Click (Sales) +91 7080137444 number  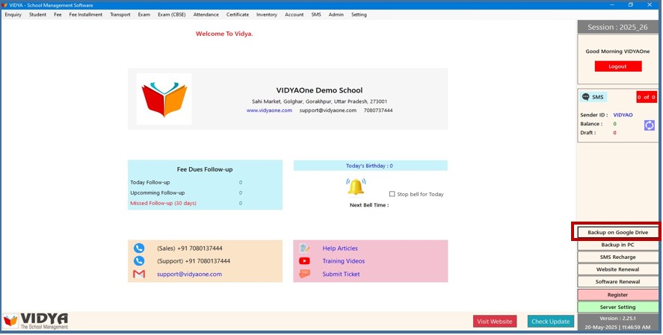tap(189, 248)
